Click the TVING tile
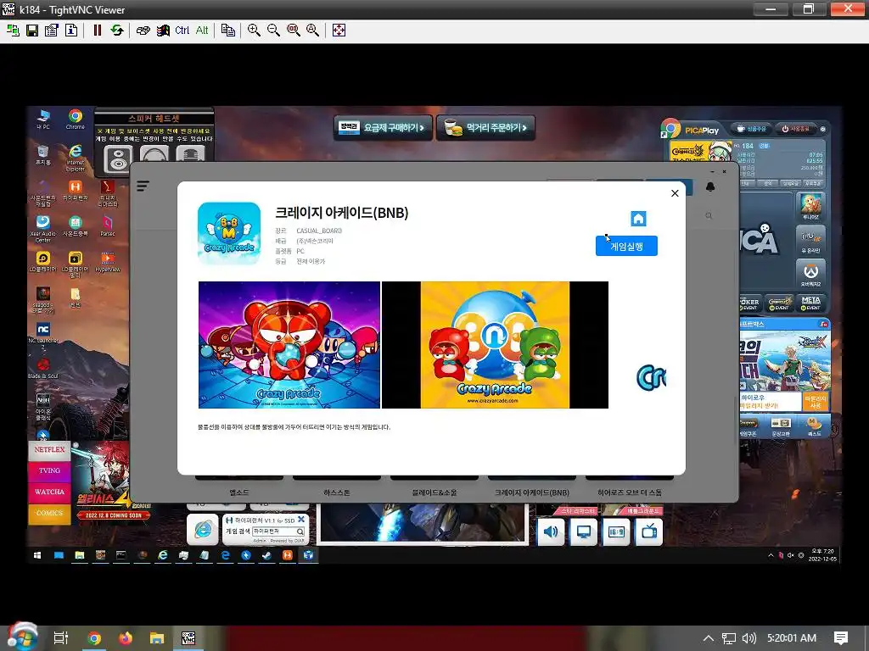Image resolution: width=869 pixels, height=651 pixels. 49,470
